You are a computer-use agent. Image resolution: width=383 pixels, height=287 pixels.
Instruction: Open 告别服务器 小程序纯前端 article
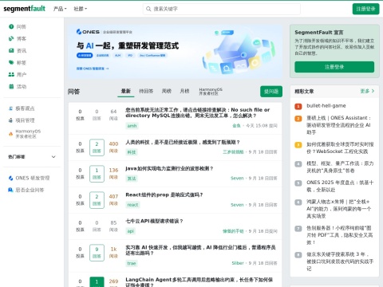[339, 235]
